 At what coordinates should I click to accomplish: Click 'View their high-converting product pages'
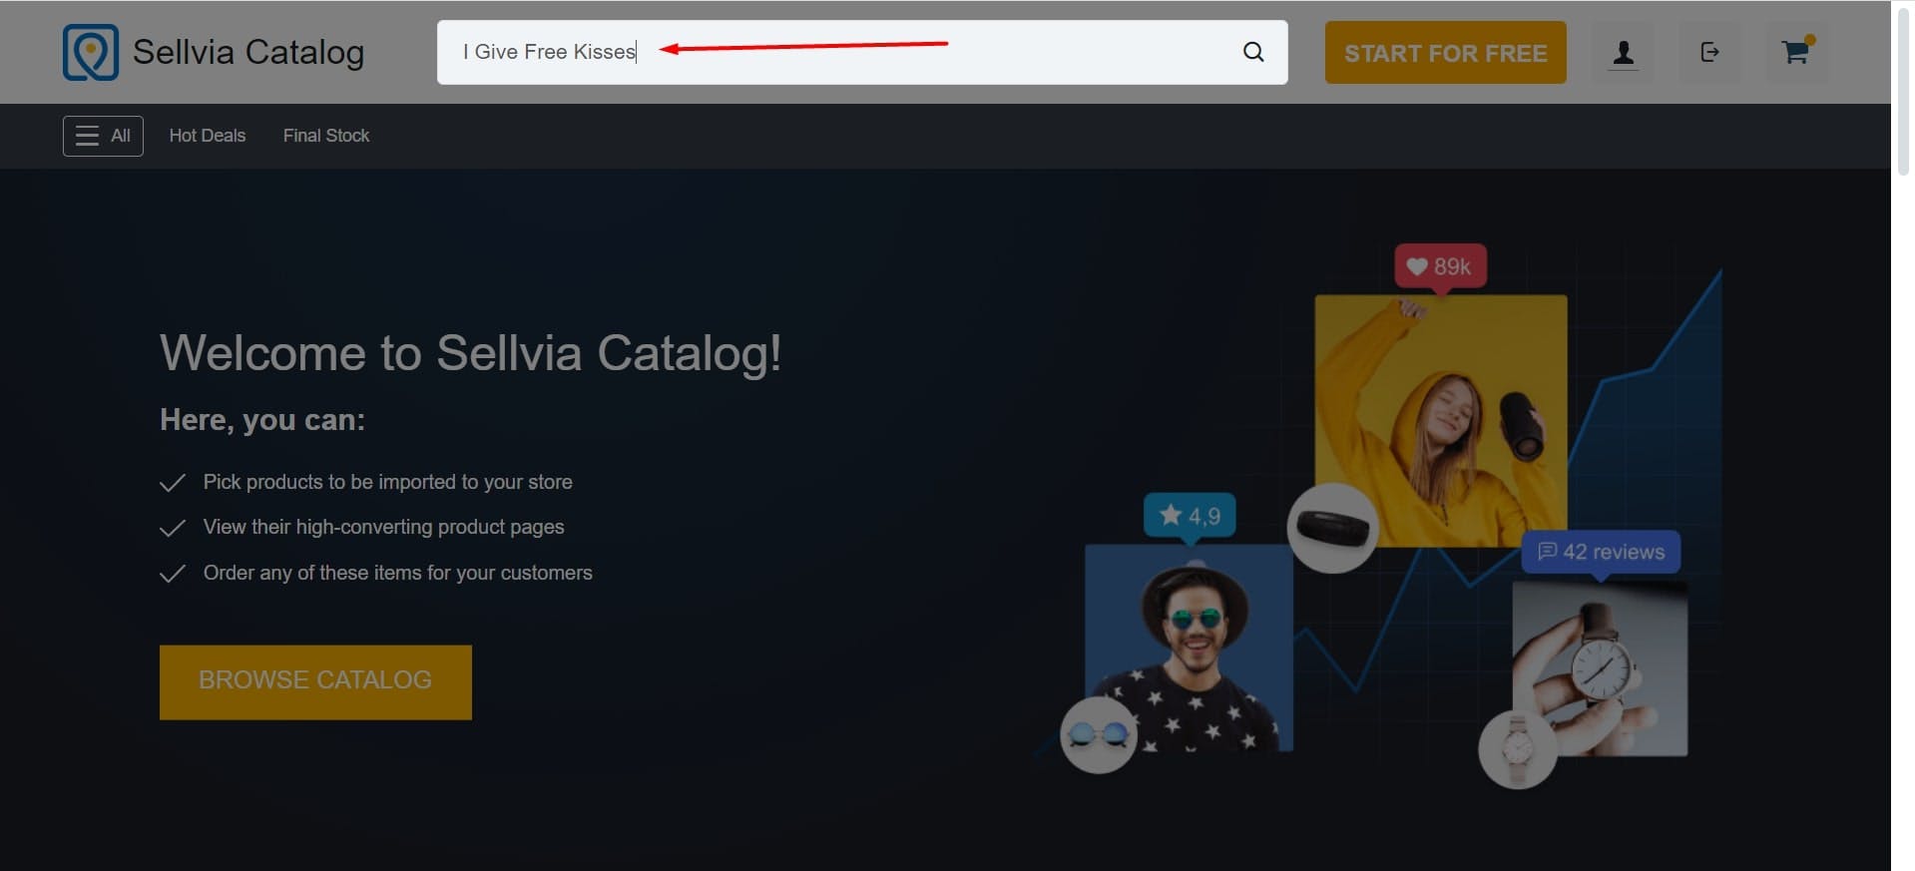point(384,527)
